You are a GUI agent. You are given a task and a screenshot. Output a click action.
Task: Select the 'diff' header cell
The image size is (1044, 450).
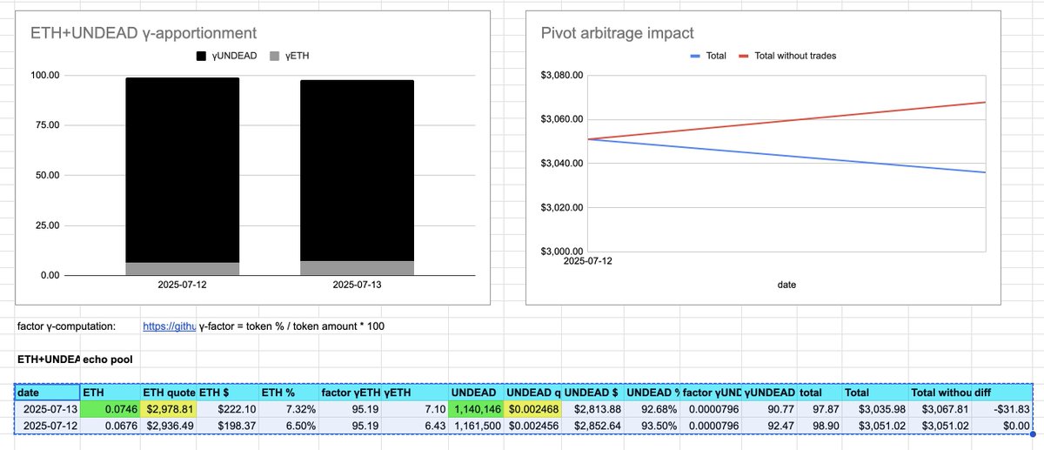click(x=1001, y=393)
